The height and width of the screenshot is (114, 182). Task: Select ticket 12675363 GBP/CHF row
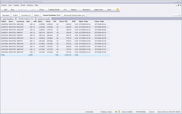pos(55,52)
